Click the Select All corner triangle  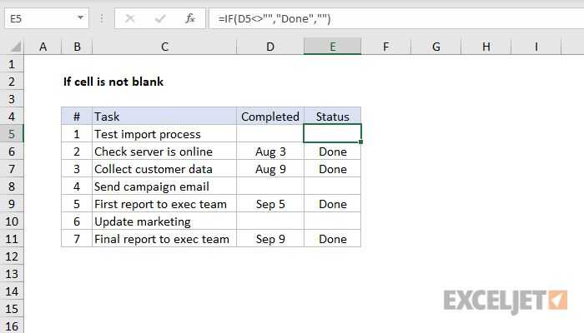coord(16,47)
